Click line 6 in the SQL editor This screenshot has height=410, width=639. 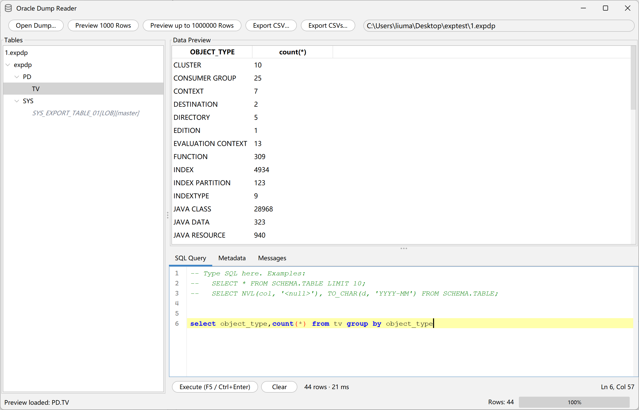(x=410, y=324)
